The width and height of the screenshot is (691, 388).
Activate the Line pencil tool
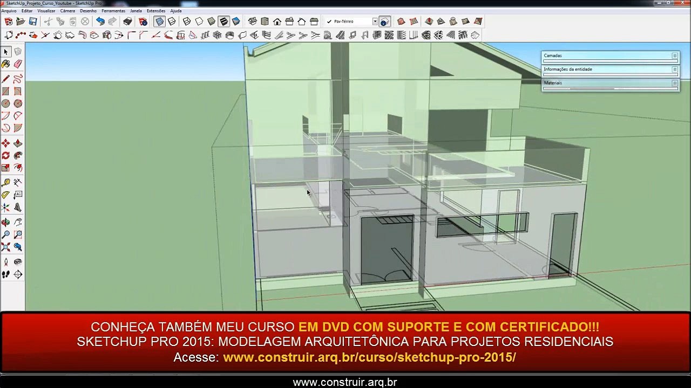pyautogui.click(x=6, y=79)
